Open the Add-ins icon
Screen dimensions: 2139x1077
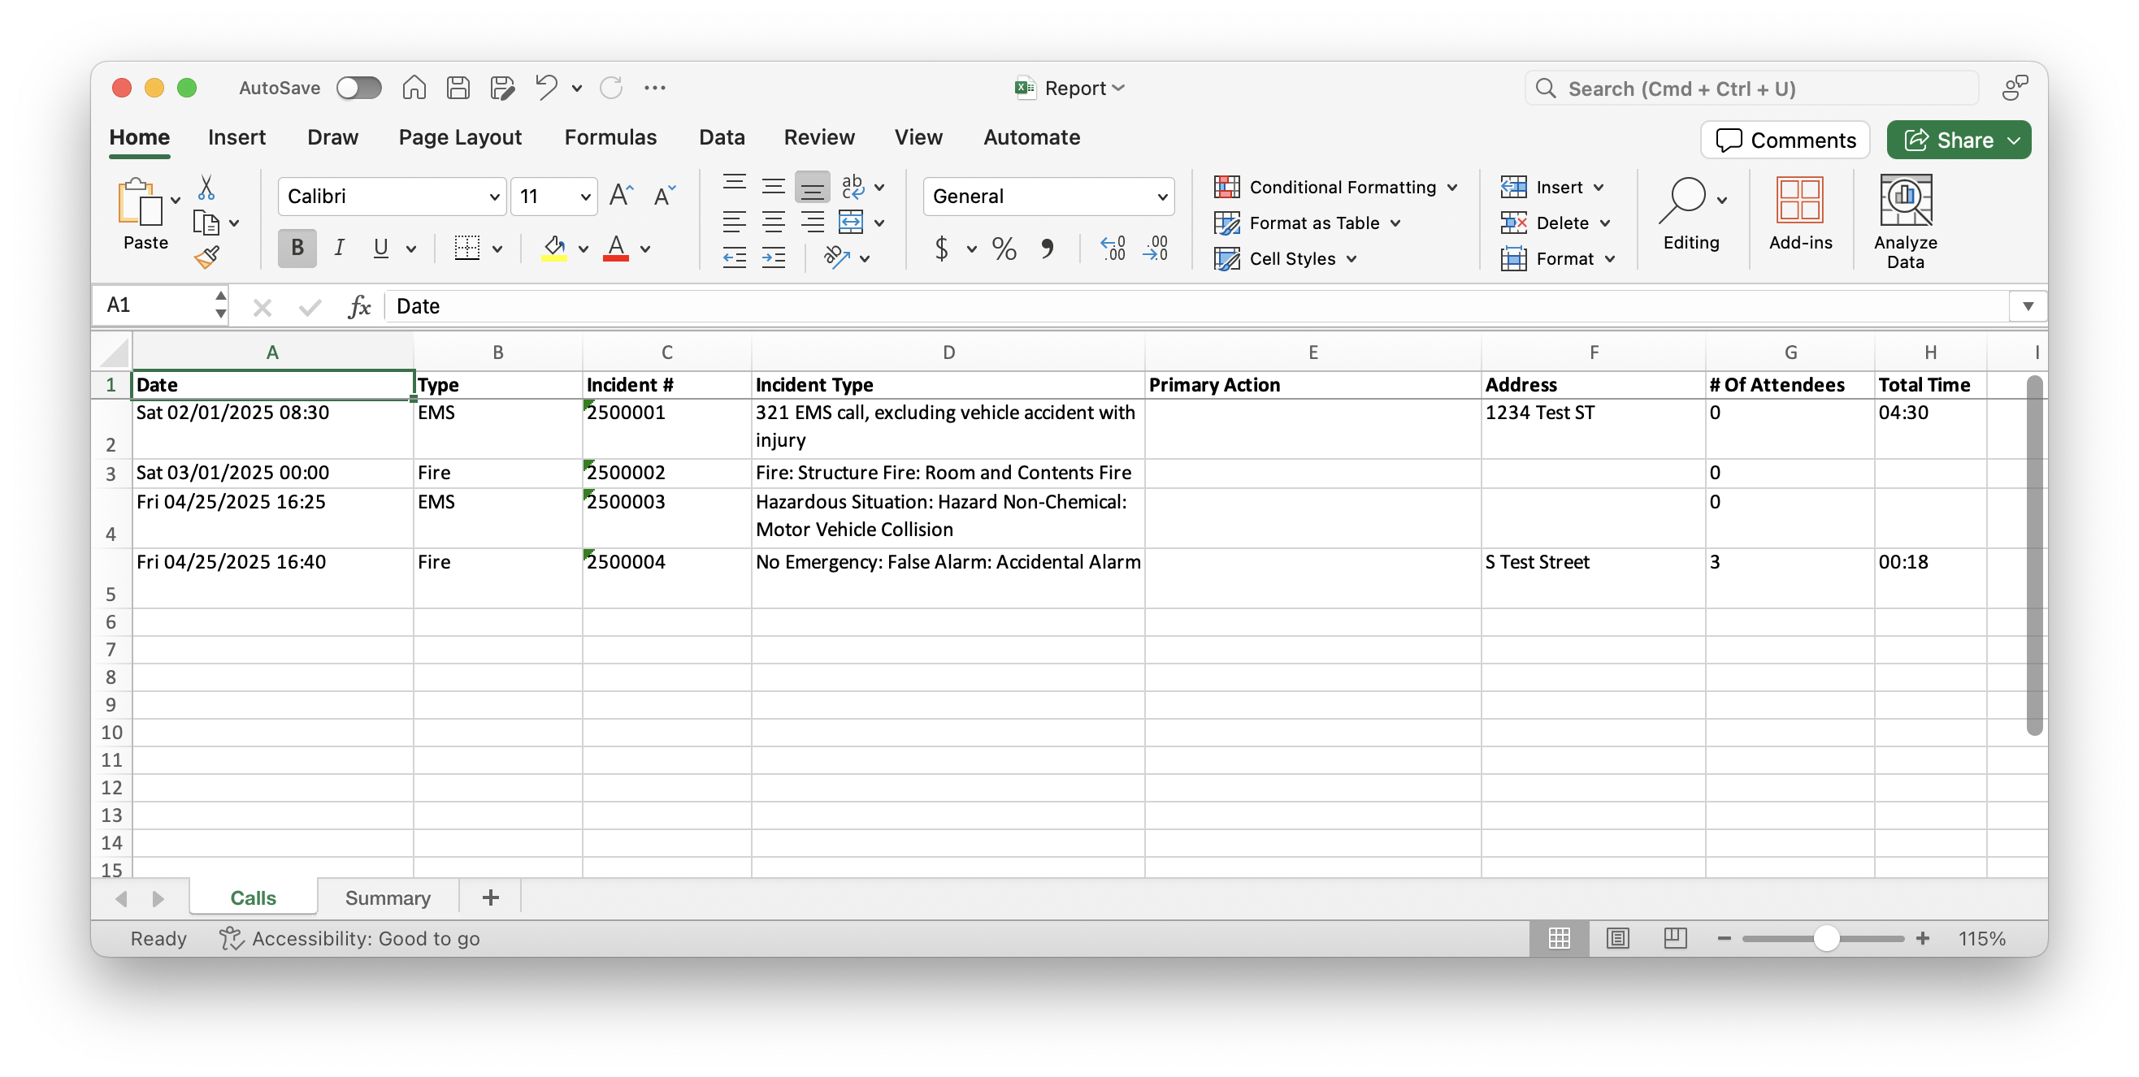point(1799,201)
